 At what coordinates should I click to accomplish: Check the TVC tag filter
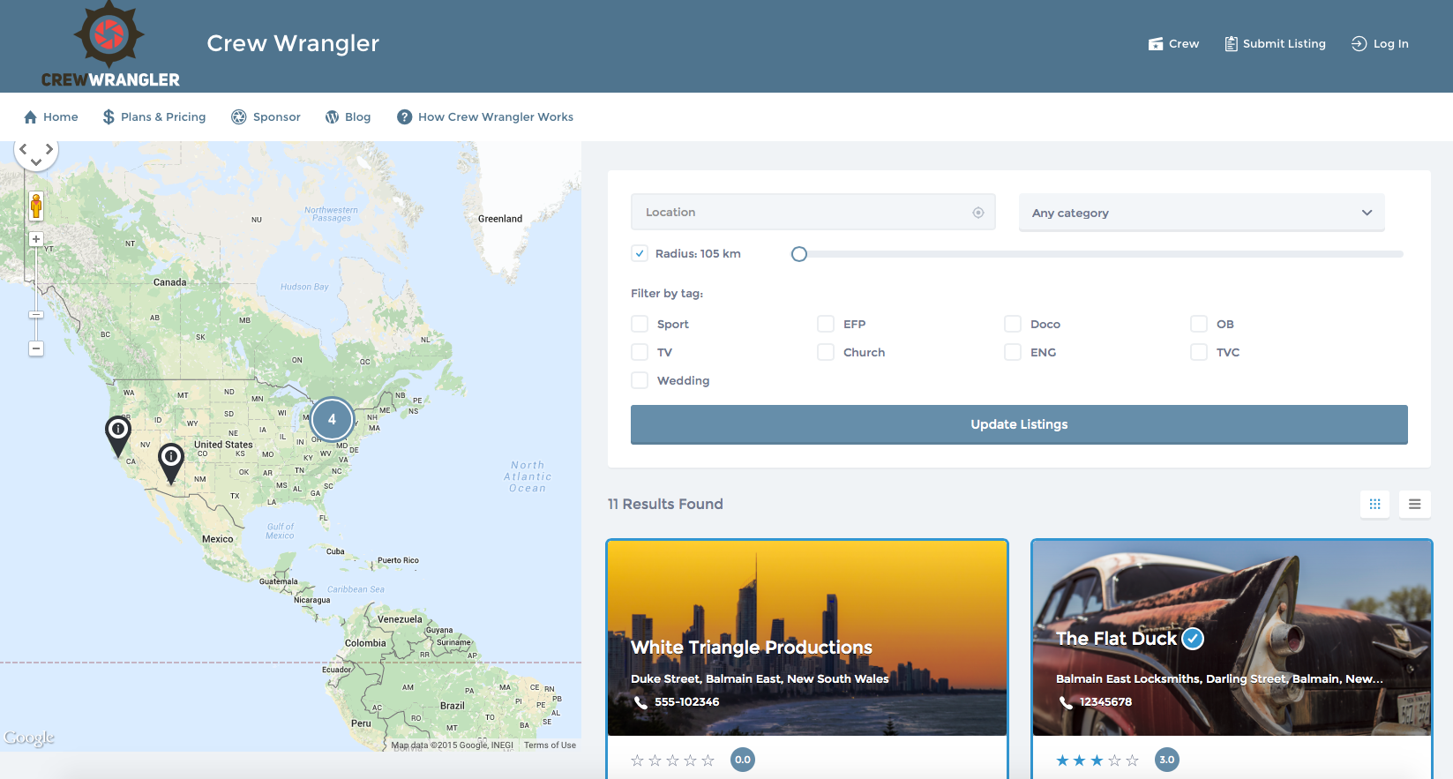pos(1199,352)
